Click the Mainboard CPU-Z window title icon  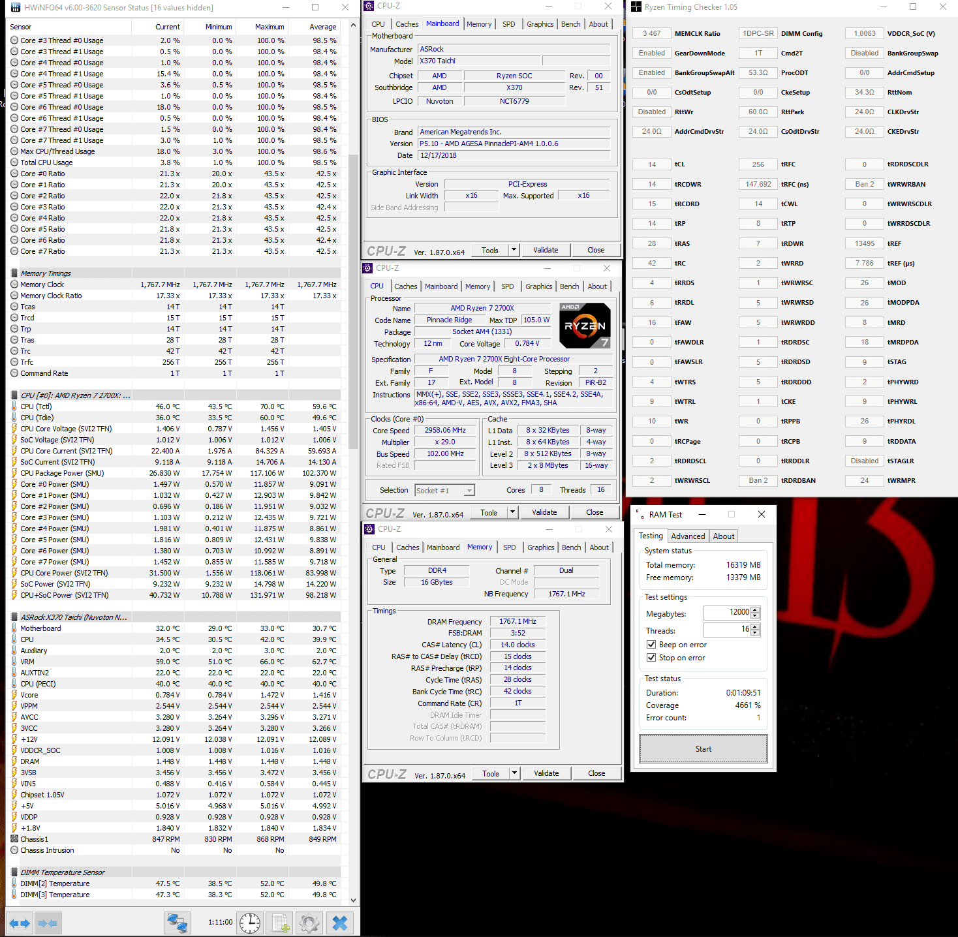point(369,6)
